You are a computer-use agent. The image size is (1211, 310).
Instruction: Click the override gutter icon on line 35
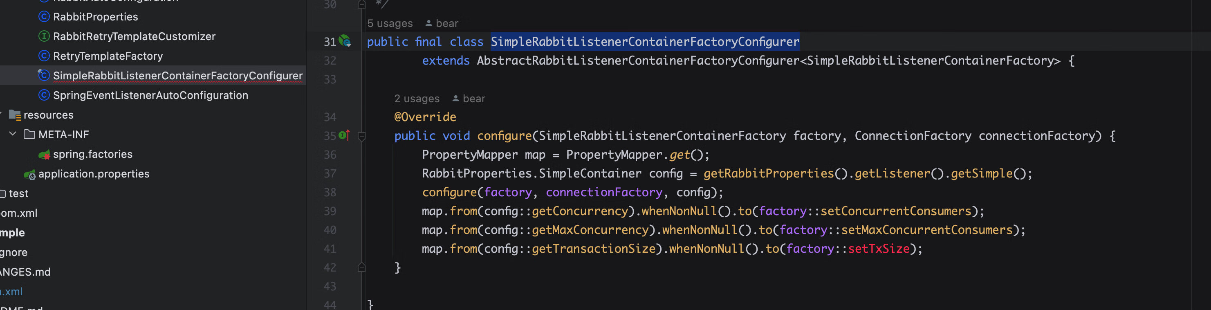345,135
